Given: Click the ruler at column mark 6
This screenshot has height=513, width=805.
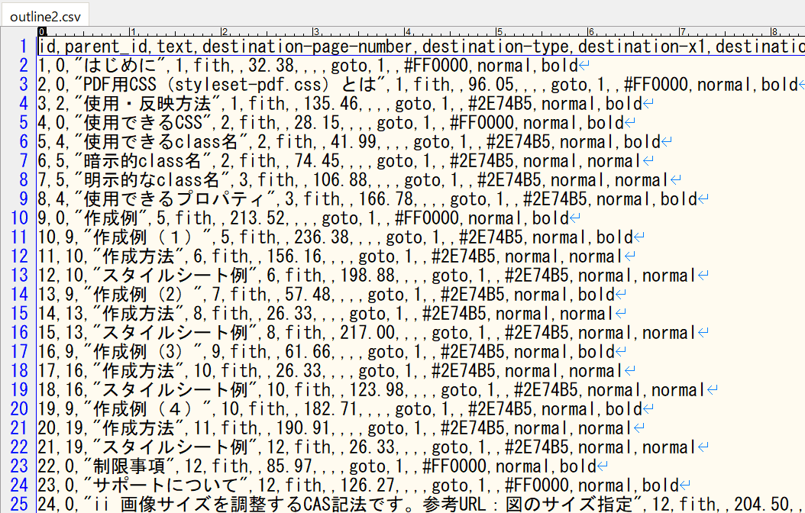Looking at the screenshot, I should (591, 32).
